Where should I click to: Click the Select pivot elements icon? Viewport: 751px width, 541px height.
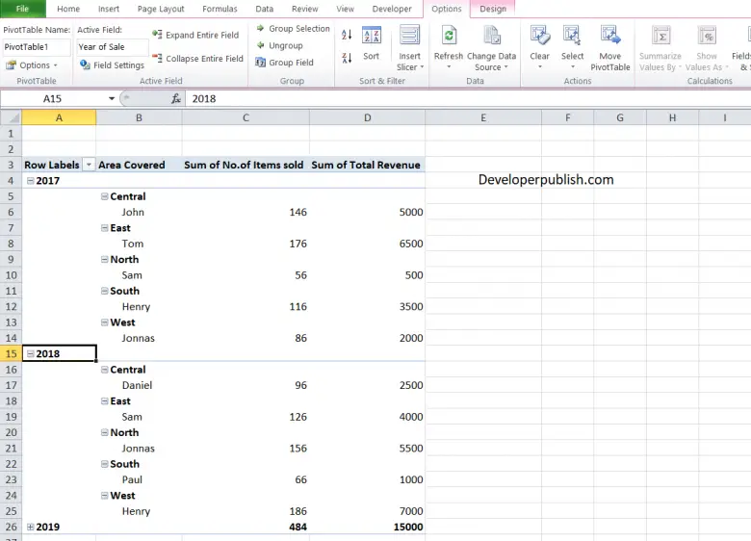pyautogui.click(x=572, y=36)
